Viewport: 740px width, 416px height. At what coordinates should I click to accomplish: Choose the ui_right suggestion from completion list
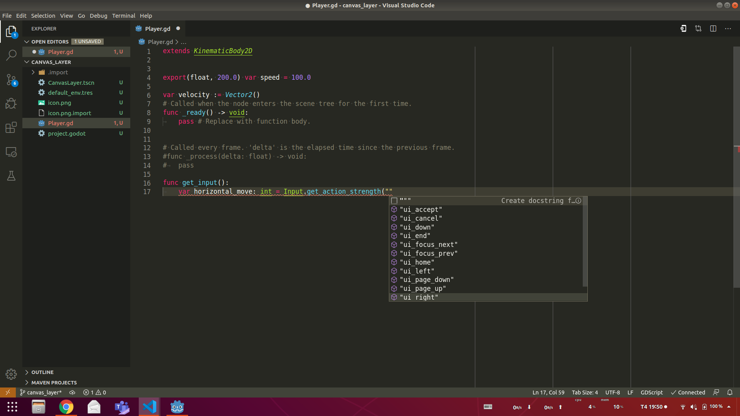[419, 297]
